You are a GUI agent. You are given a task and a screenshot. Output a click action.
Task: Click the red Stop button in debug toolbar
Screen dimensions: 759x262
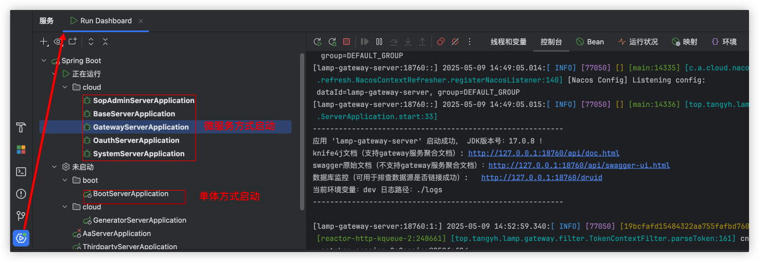pos(347,42)
